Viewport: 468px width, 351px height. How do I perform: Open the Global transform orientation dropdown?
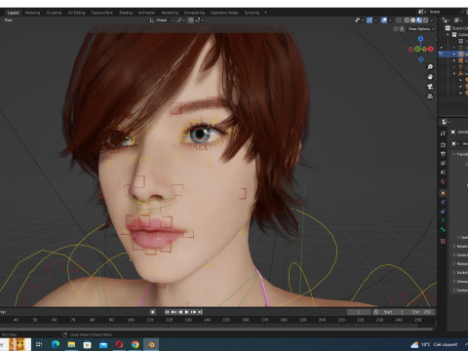161,20
